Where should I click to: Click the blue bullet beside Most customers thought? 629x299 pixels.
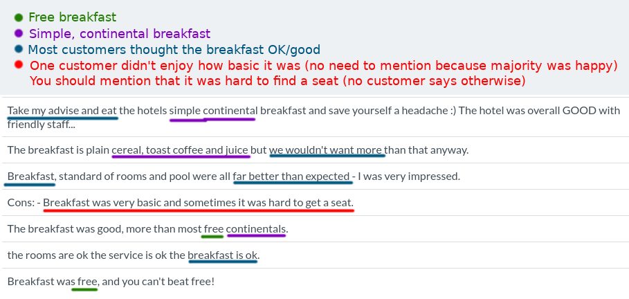(19, 49)
